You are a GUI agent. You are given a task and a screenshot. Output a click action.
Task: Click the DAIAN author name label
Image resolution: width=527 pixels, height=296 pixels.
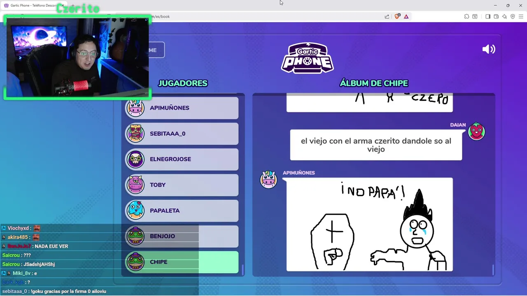coord(458,125)
